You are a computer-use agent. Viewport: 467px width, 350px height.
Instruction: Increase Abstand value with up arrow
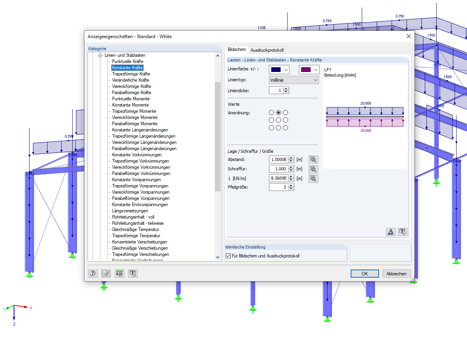(x=291, y=157)
